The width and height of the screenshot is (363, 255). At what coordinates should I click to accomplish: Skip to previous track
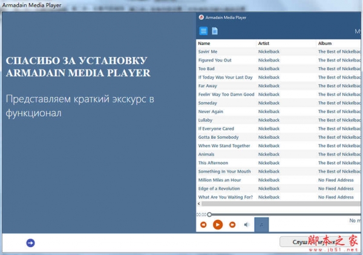point(203,225)
